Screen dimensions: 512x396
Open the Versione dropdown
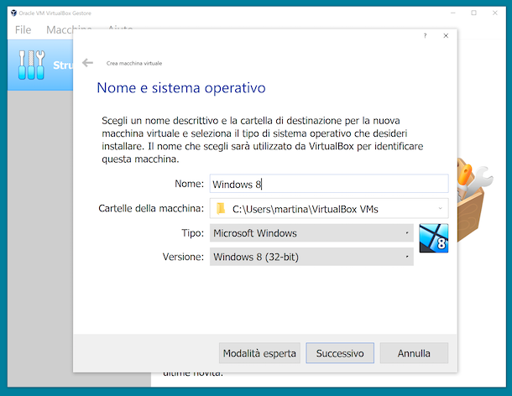pyautogui.click(x=311, y=257)
